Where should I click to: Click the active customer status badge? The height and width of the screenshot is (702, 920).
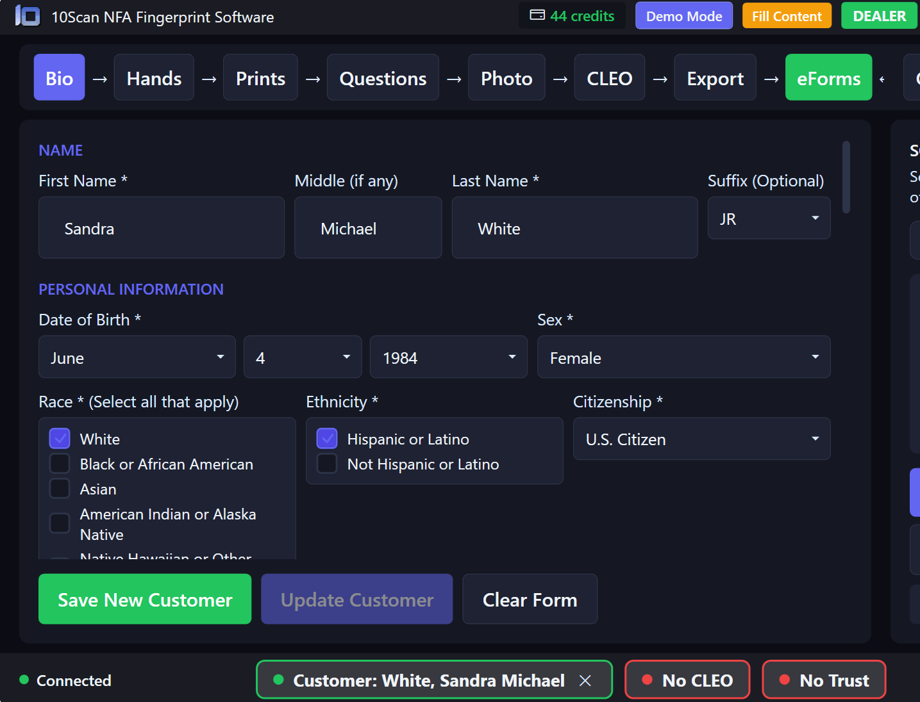point(423,680)
